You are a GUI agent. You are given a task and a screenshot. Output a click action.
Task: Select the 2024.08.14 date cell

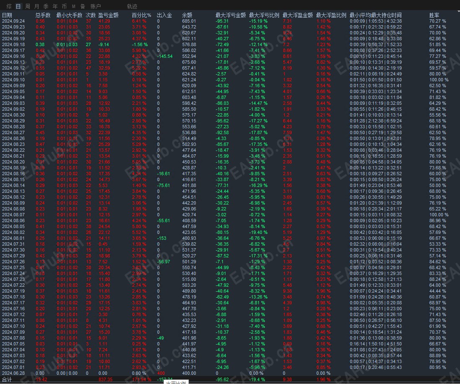(13, 186)
